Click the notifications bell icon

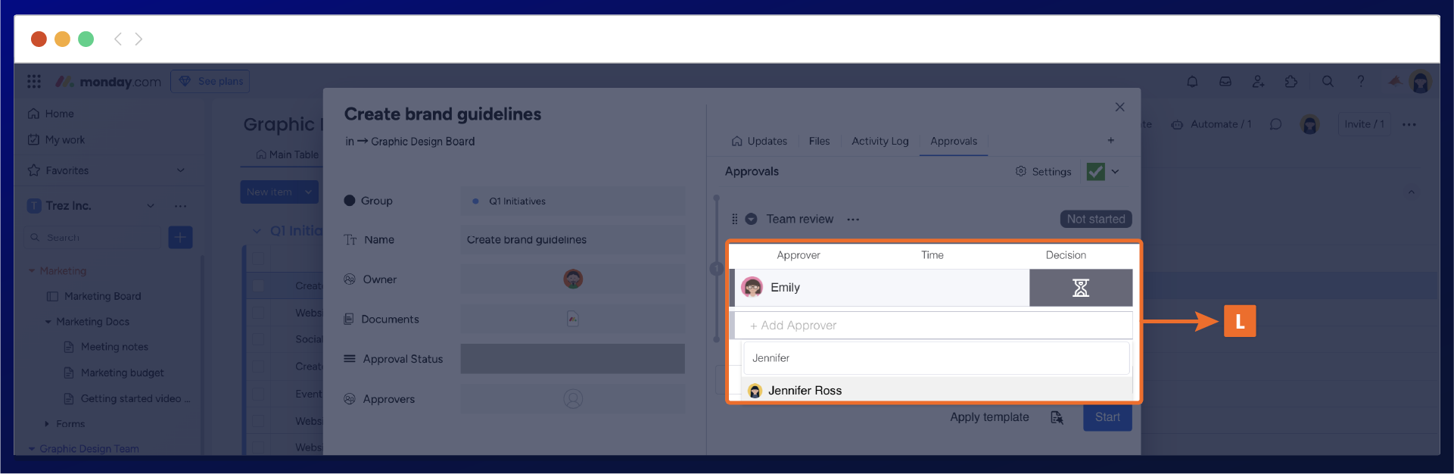coord(1192,82)
